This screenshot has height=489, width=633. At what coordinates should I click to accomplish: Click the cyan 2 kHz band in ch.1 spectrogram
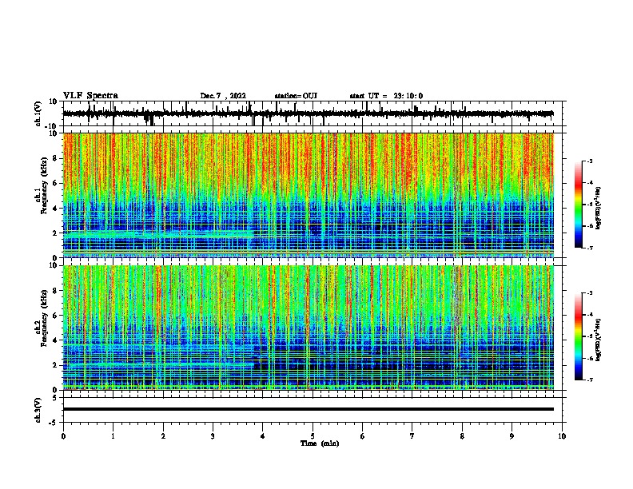click(x=159, y=233)
